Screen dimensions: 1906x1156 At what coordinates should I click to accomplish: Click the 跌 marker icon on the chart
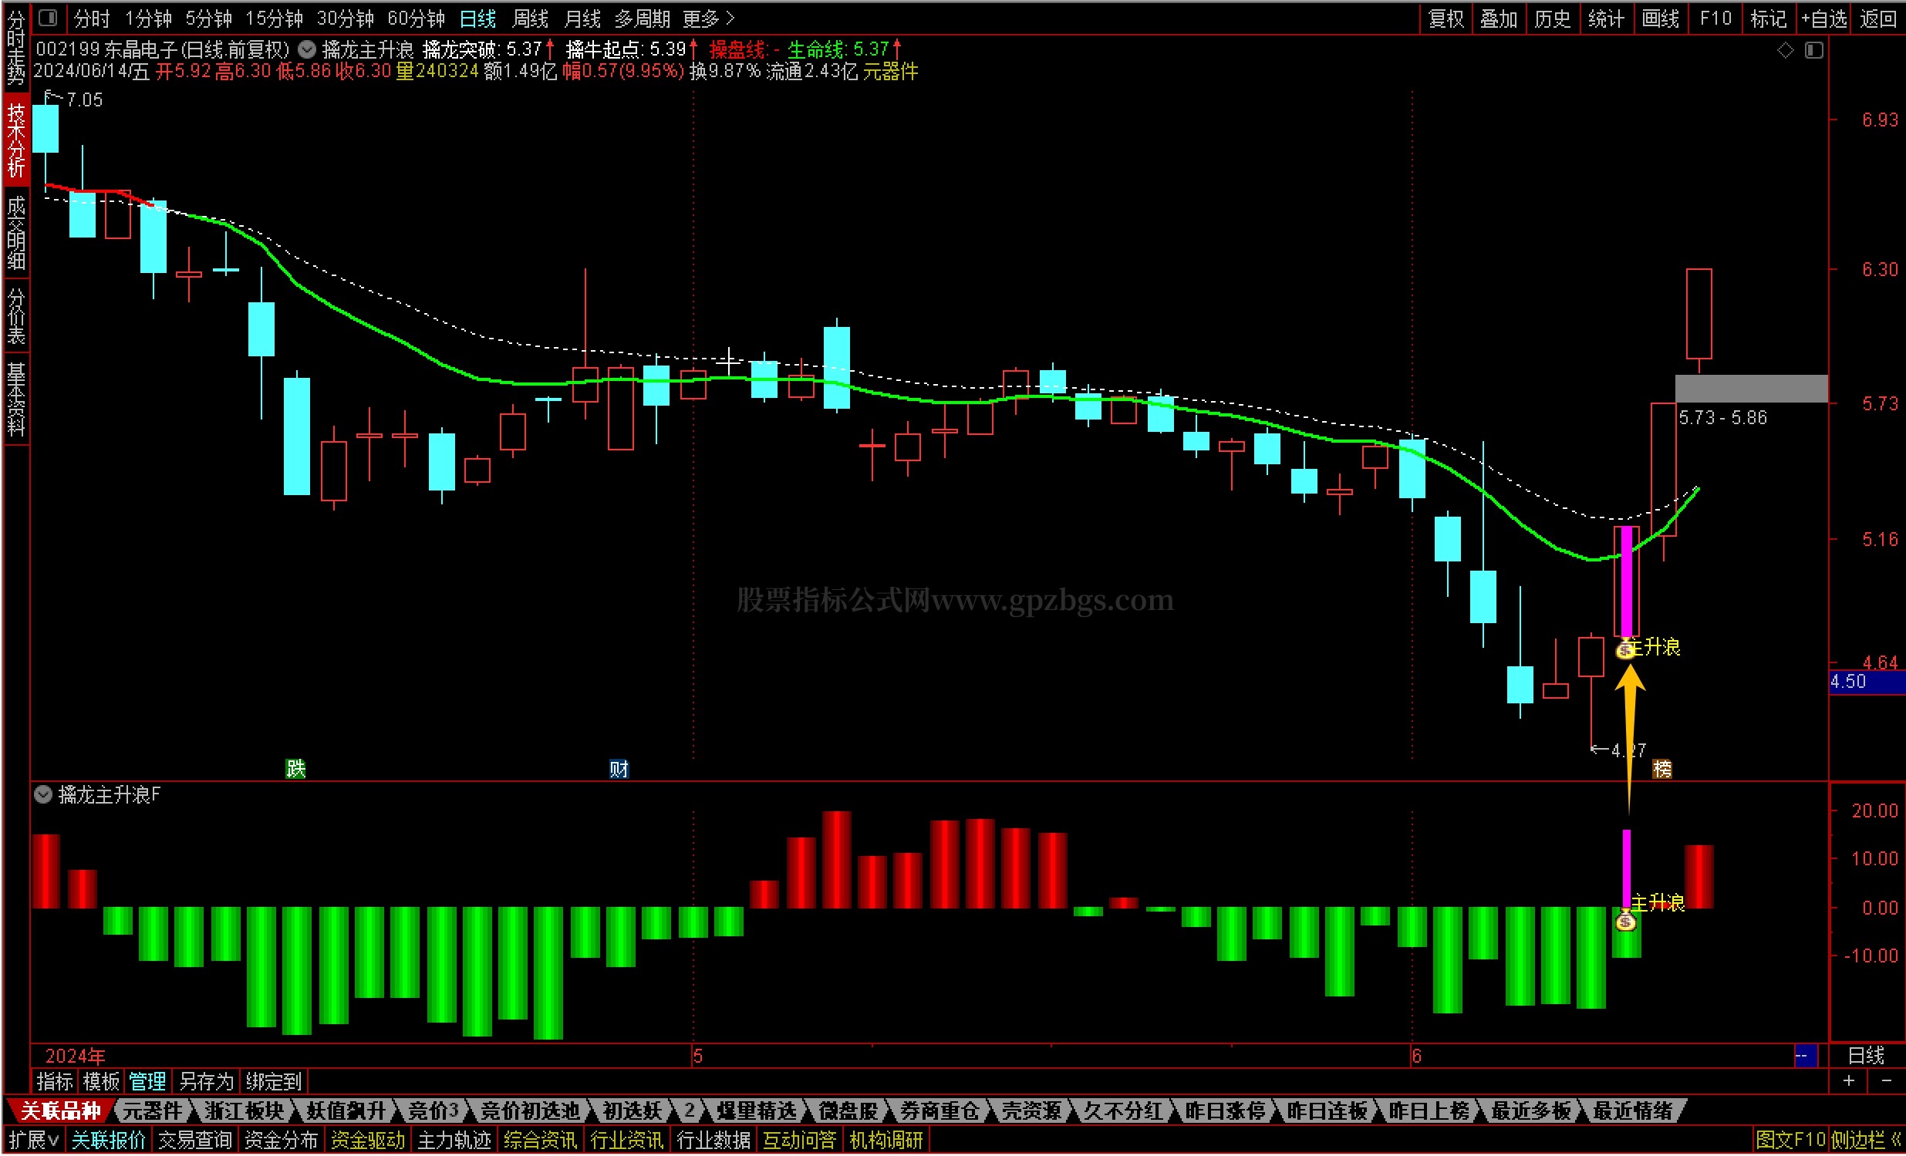tap(295, 768)
